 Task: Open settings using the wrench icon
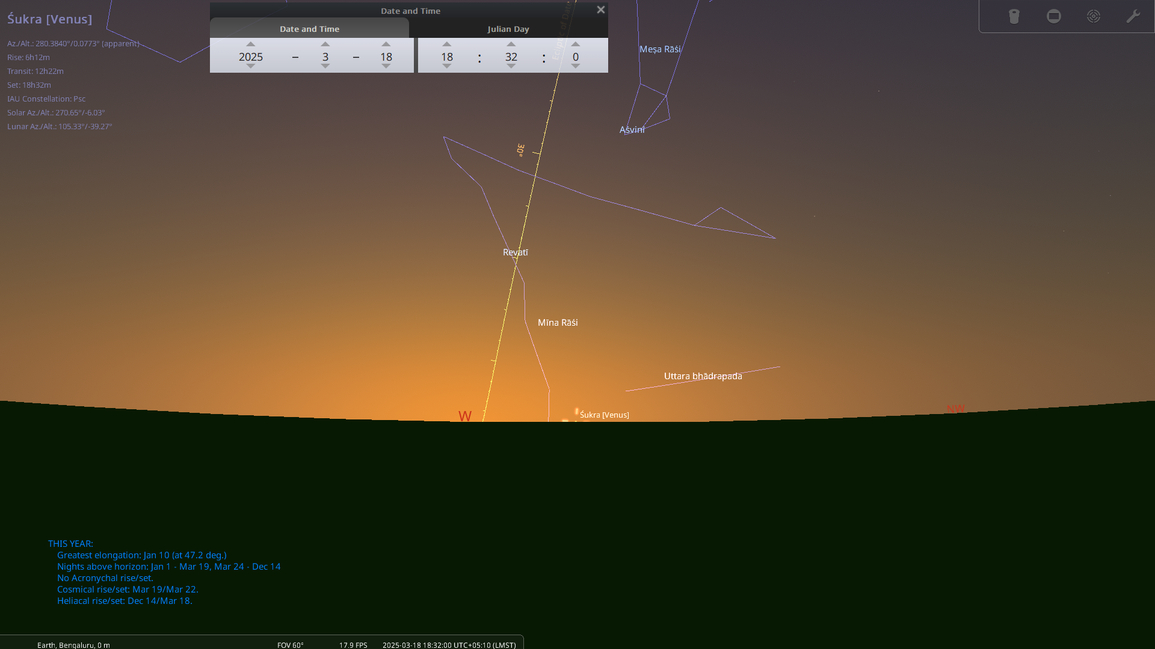1133,16
